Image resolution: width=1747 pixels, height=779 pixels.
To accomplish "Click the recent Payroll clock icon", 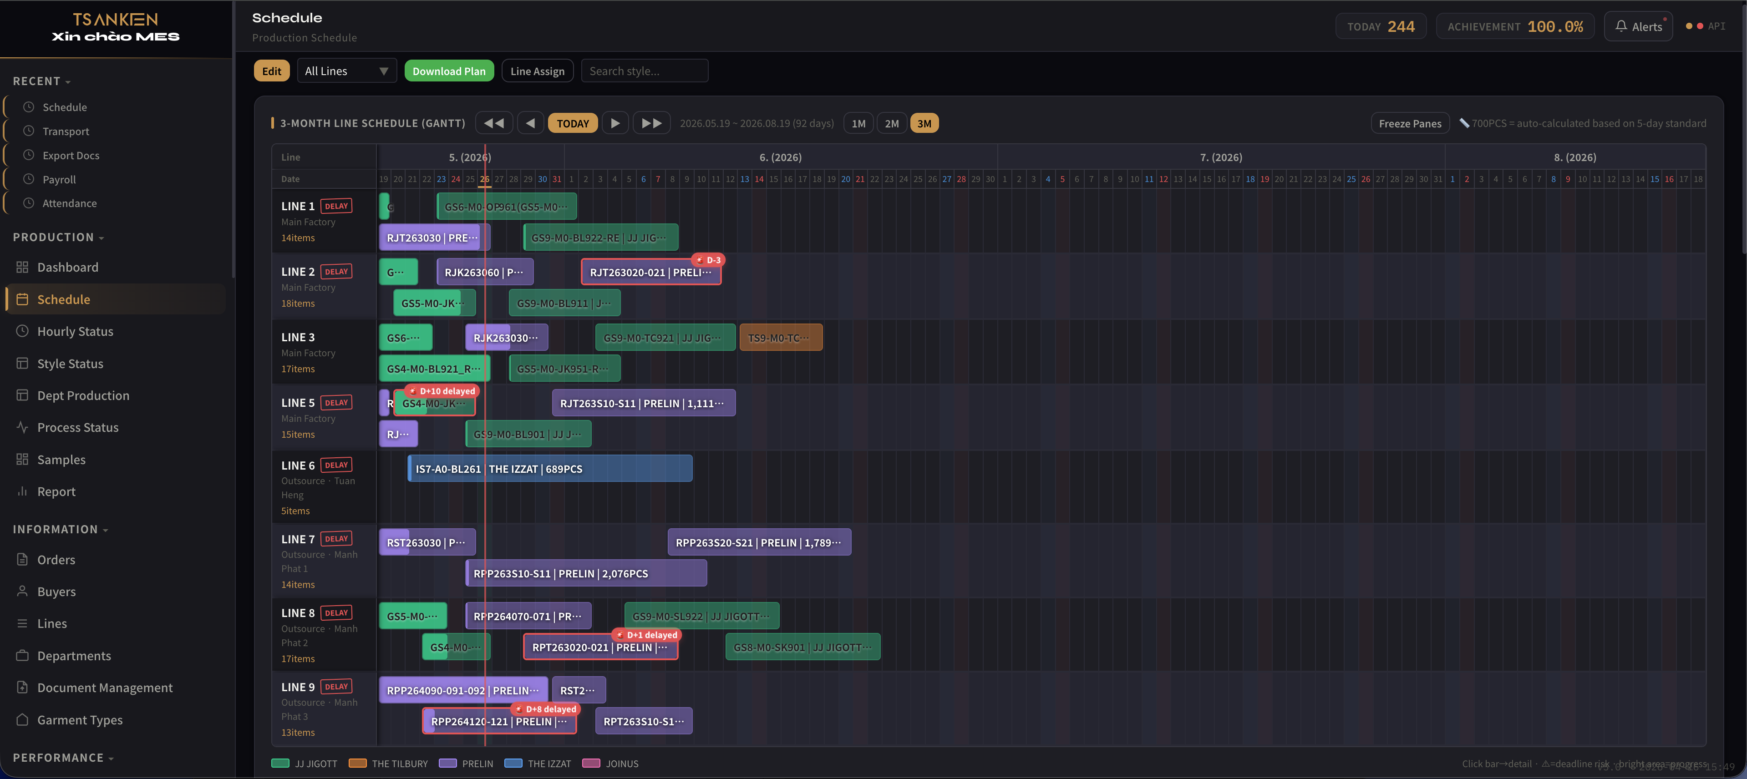I will click(29, 179).
